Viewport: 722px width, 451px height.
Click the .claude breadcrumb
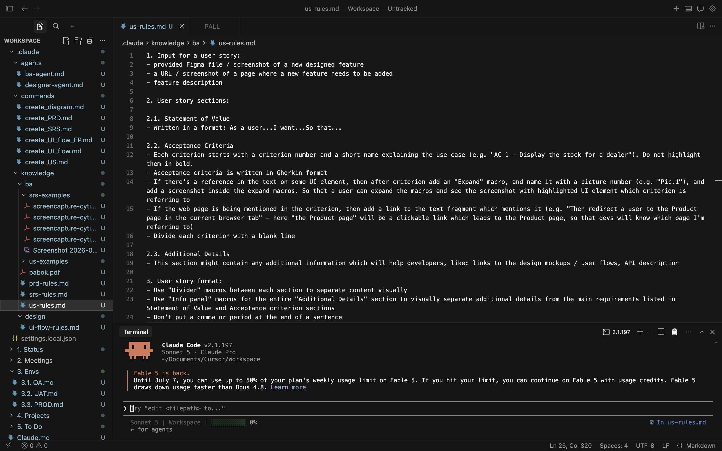point(132,43)
